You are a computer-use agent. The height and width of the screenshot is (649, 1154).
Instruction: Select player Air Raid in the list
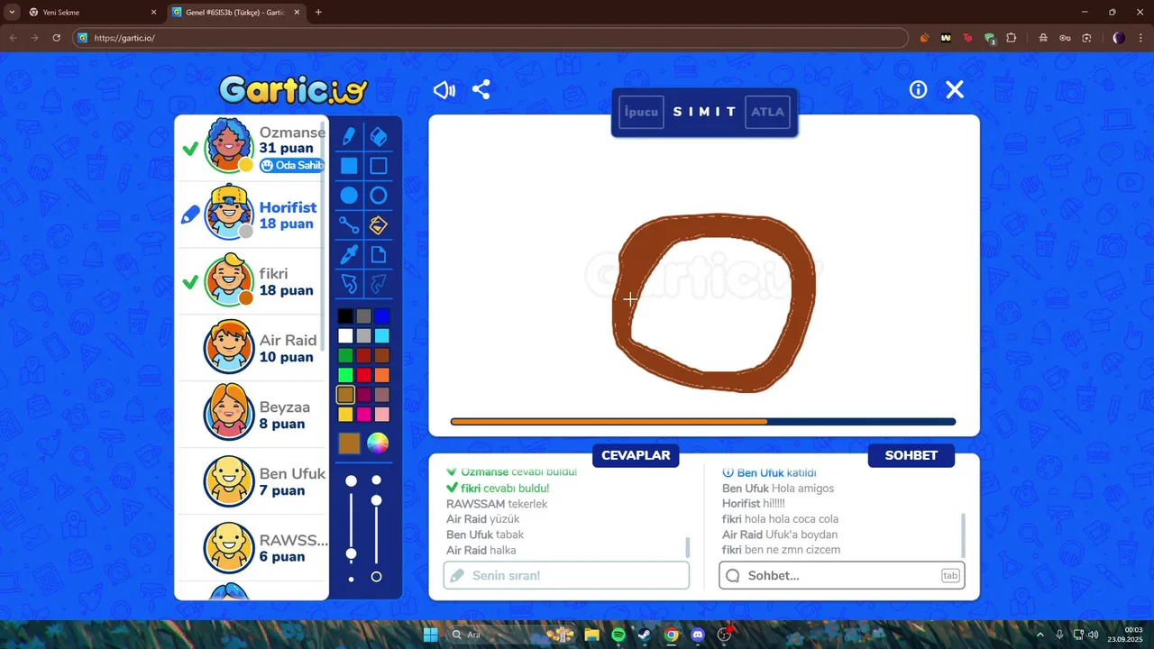tap(252, 348)
